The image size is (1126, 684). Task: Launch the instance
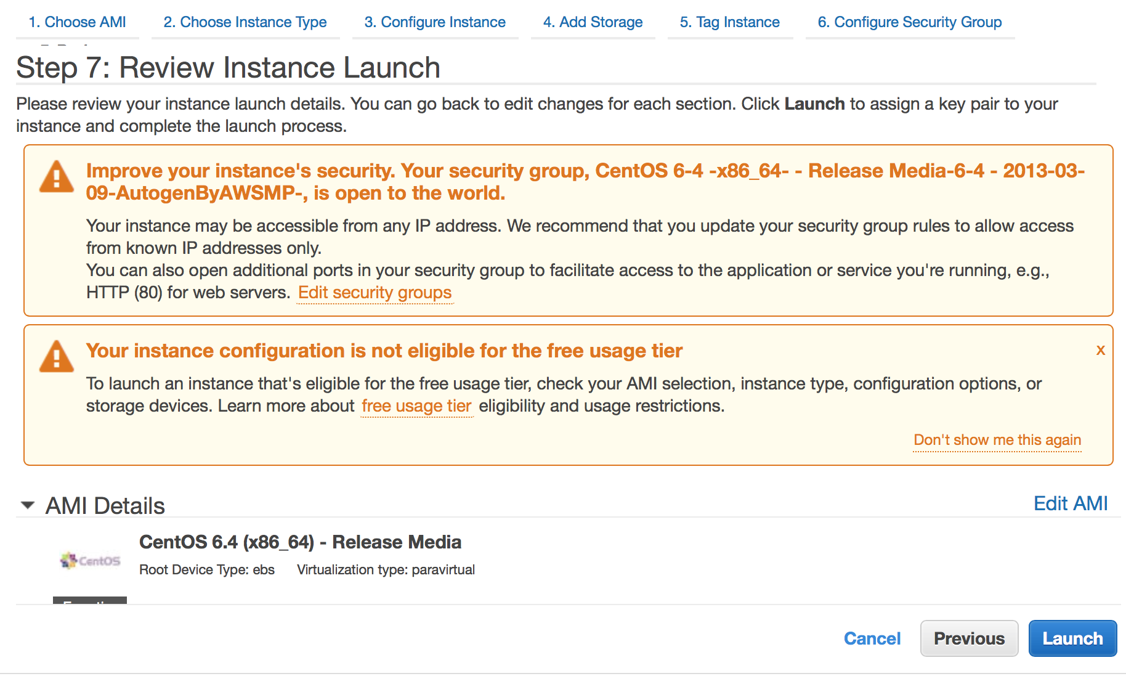(x=1072, y=638)
